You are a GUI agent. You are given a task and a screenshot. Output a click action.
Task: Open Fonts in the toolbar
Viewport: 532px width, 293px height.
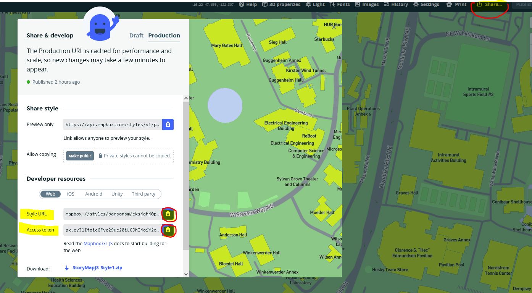tap(339, 5)
